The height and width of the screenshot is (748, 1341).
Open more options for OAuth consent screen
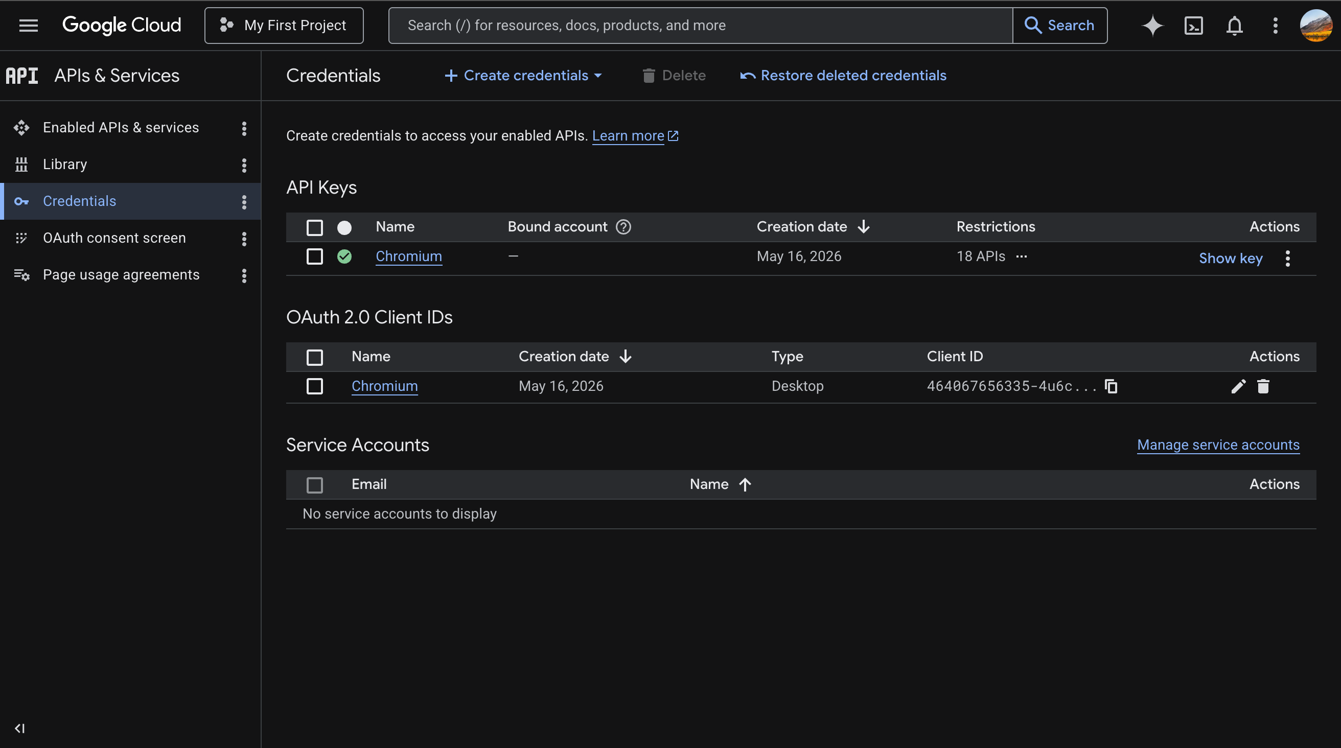[244, 239]
